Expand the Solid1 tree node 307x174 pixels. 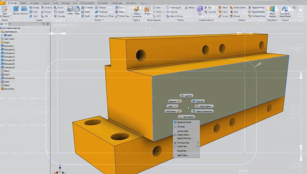[2, 35]
